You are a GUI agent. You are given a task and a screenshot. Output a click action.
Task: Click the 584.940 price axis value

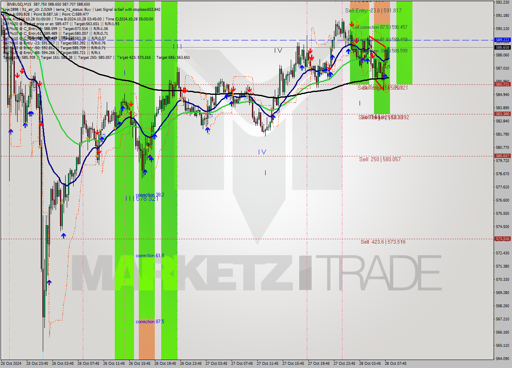[502, 95]
